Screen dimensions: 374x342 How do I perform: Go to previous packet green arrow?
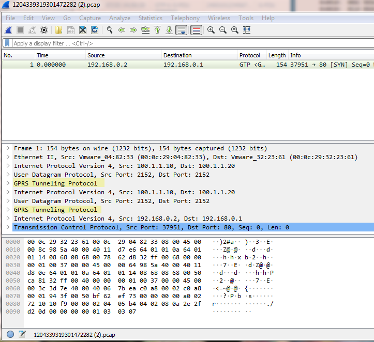pos(122,30)
